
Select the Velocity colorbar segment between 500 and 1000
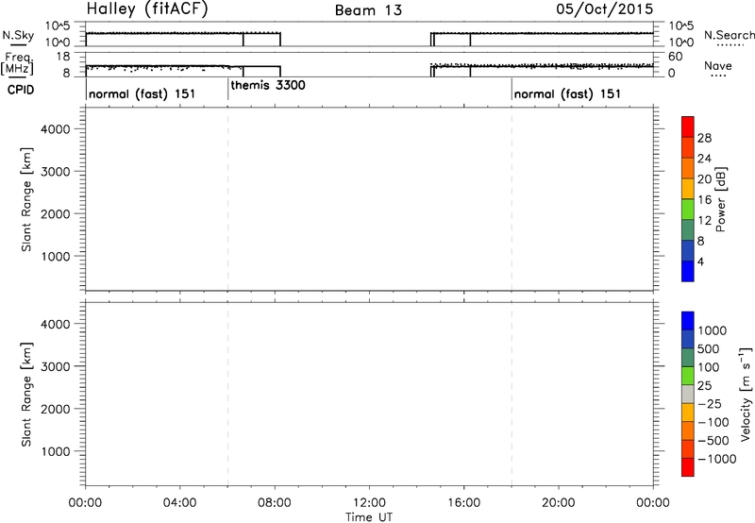pyautogui.click(x=688, y=339)
